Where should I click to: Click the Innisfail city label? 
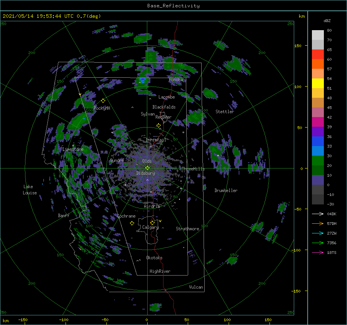pyautogui.click(x=156, y=140)
